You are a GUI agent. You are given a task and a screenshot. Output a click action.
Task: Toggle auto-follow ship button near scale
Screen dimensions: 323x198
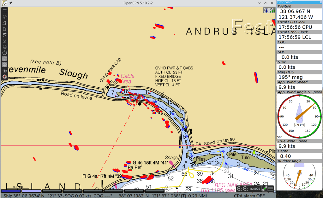click(x=264, y=189)
